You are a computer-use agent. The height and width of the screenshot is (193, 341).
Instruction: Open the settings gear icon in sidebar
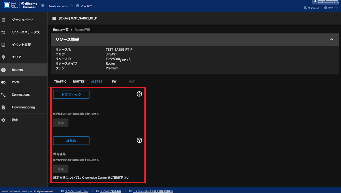[3, 120]
